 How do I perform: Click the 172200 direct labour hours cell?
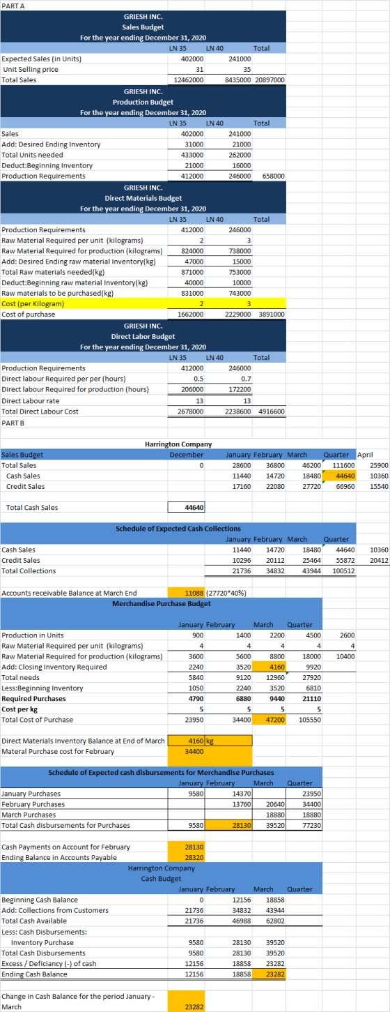pyautogui.click(x=240, y=389)
